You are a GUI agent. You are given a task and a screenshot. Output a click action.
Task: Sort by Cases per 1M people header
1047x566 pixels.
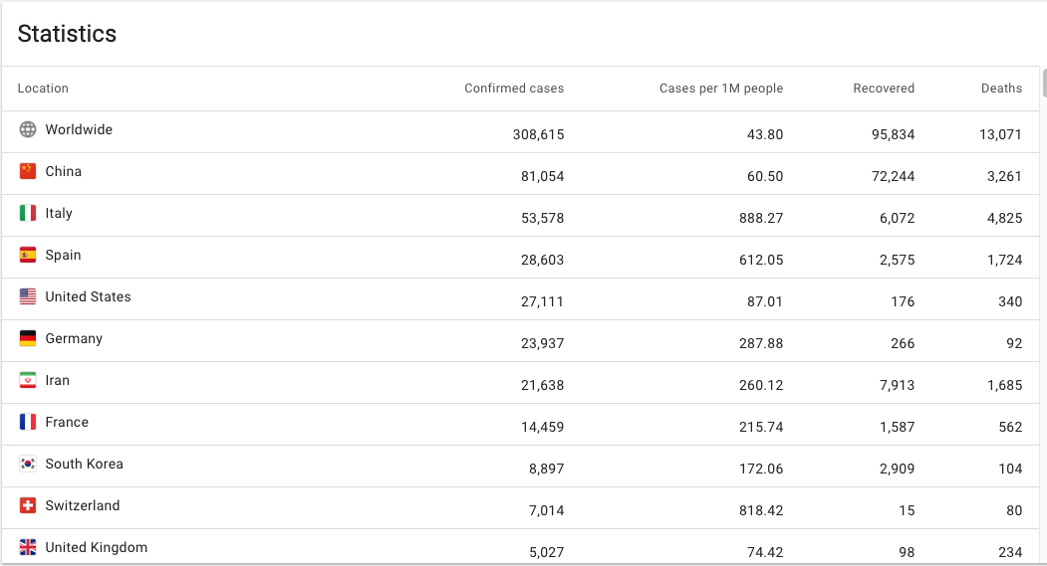(721, 88)
